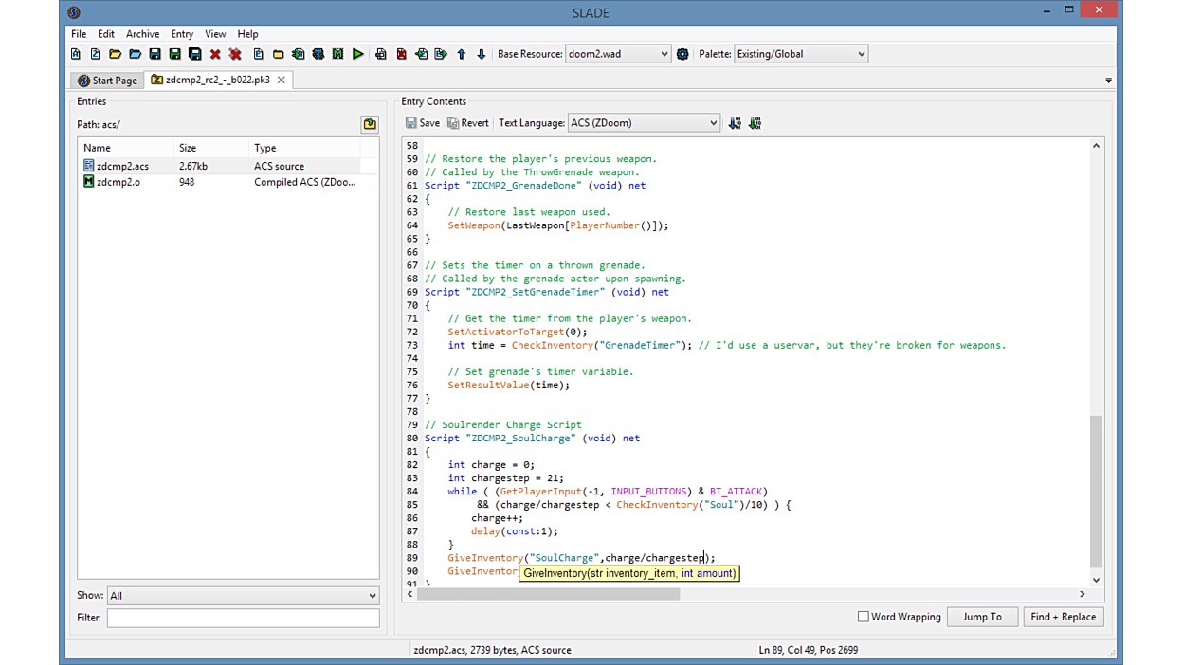Navigate up a directory in the Entries panel
Viewport: 1183px width, 665px height.
point(368,123)
